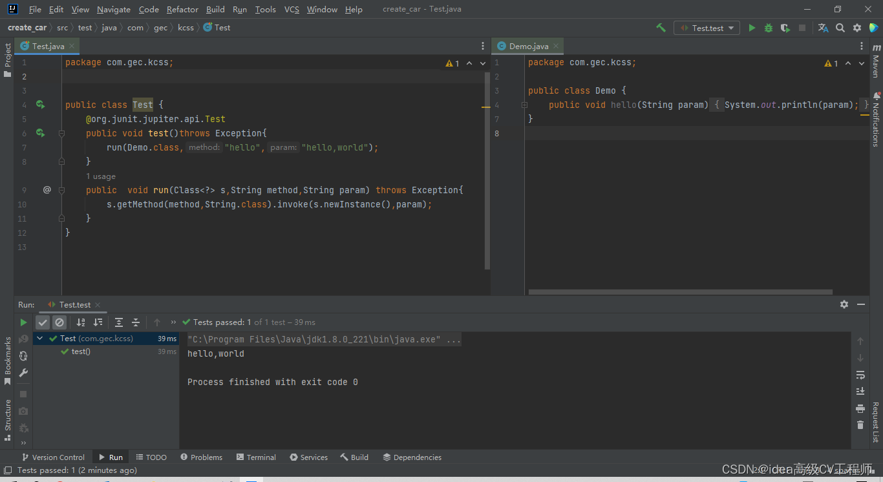Go to previous highlighted error in Demo.java

(848, 63)
